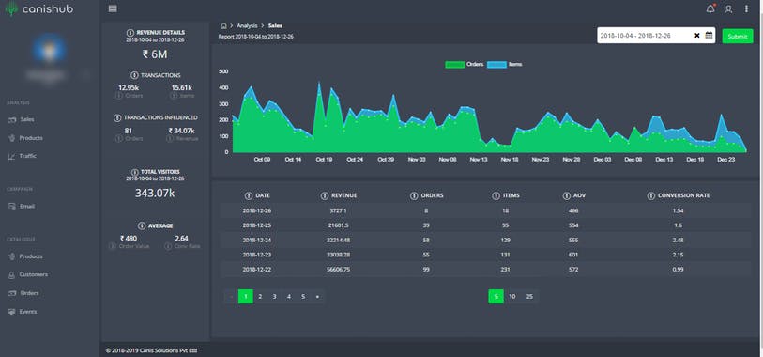This screenshot has height=357, width=763.
Task: Click the Submit button
Action: pos(738,36)
